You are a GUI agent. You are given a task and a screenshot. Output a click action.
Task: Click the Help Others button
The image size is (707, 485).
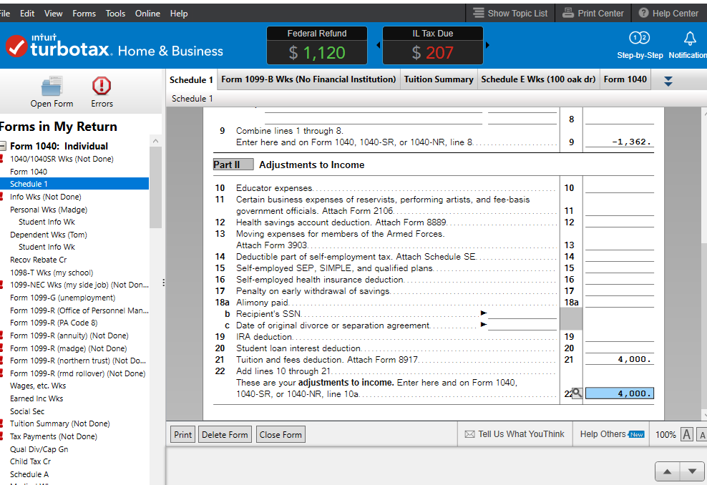[x=612, y=434]
